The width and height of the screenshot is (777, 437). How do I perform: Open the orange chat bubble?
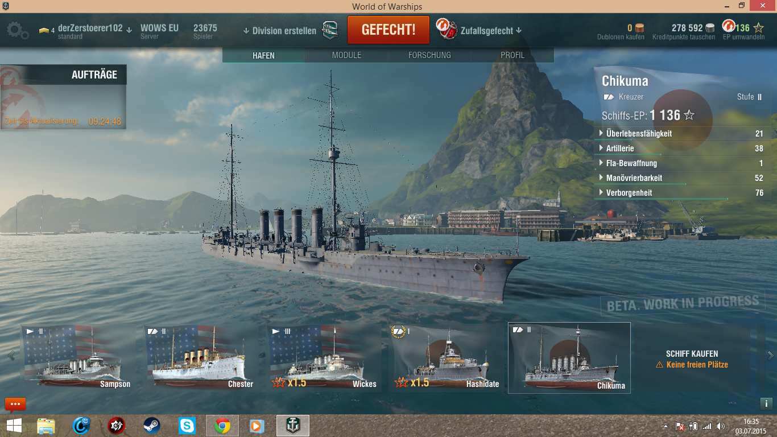(x=15, y=405)
